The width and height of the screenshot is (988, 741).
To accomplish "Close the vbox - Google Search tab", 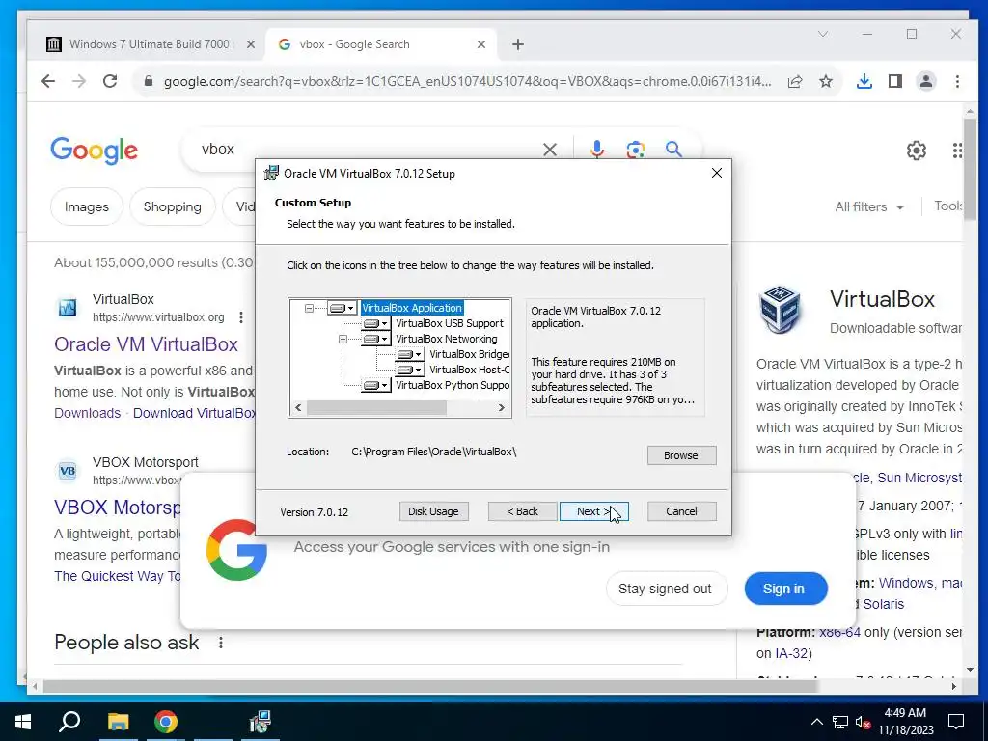I will [x=481, y=44].
